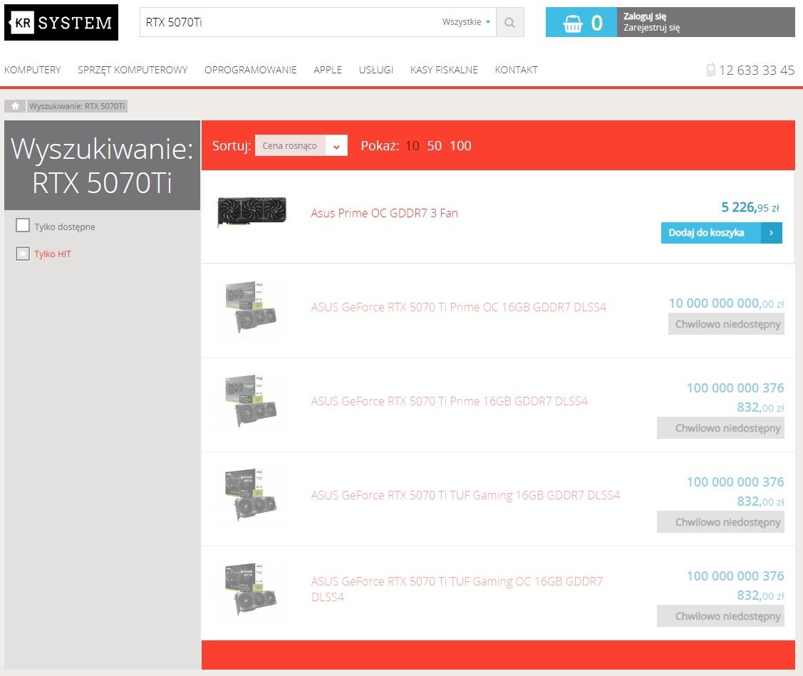Toggle the Tylko HIT checkbox
The image size is (803, 676).
23,254
